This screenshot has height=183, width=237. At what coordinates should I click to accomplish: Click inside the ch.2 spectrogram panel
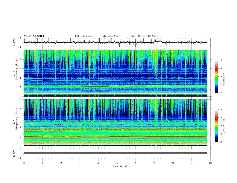[x=115, y=123]
